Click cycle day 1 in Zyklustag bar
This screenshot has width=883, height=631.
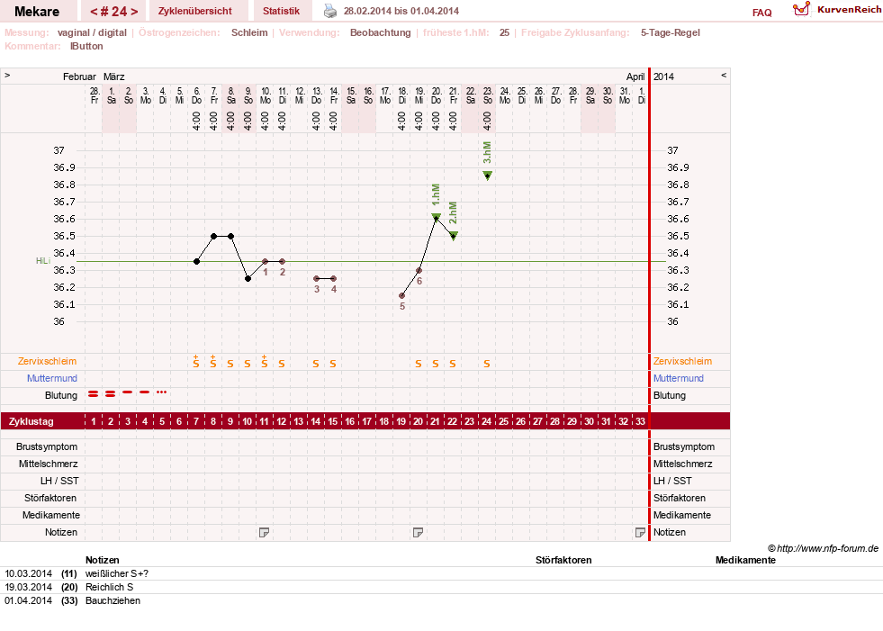coord(94,421)
